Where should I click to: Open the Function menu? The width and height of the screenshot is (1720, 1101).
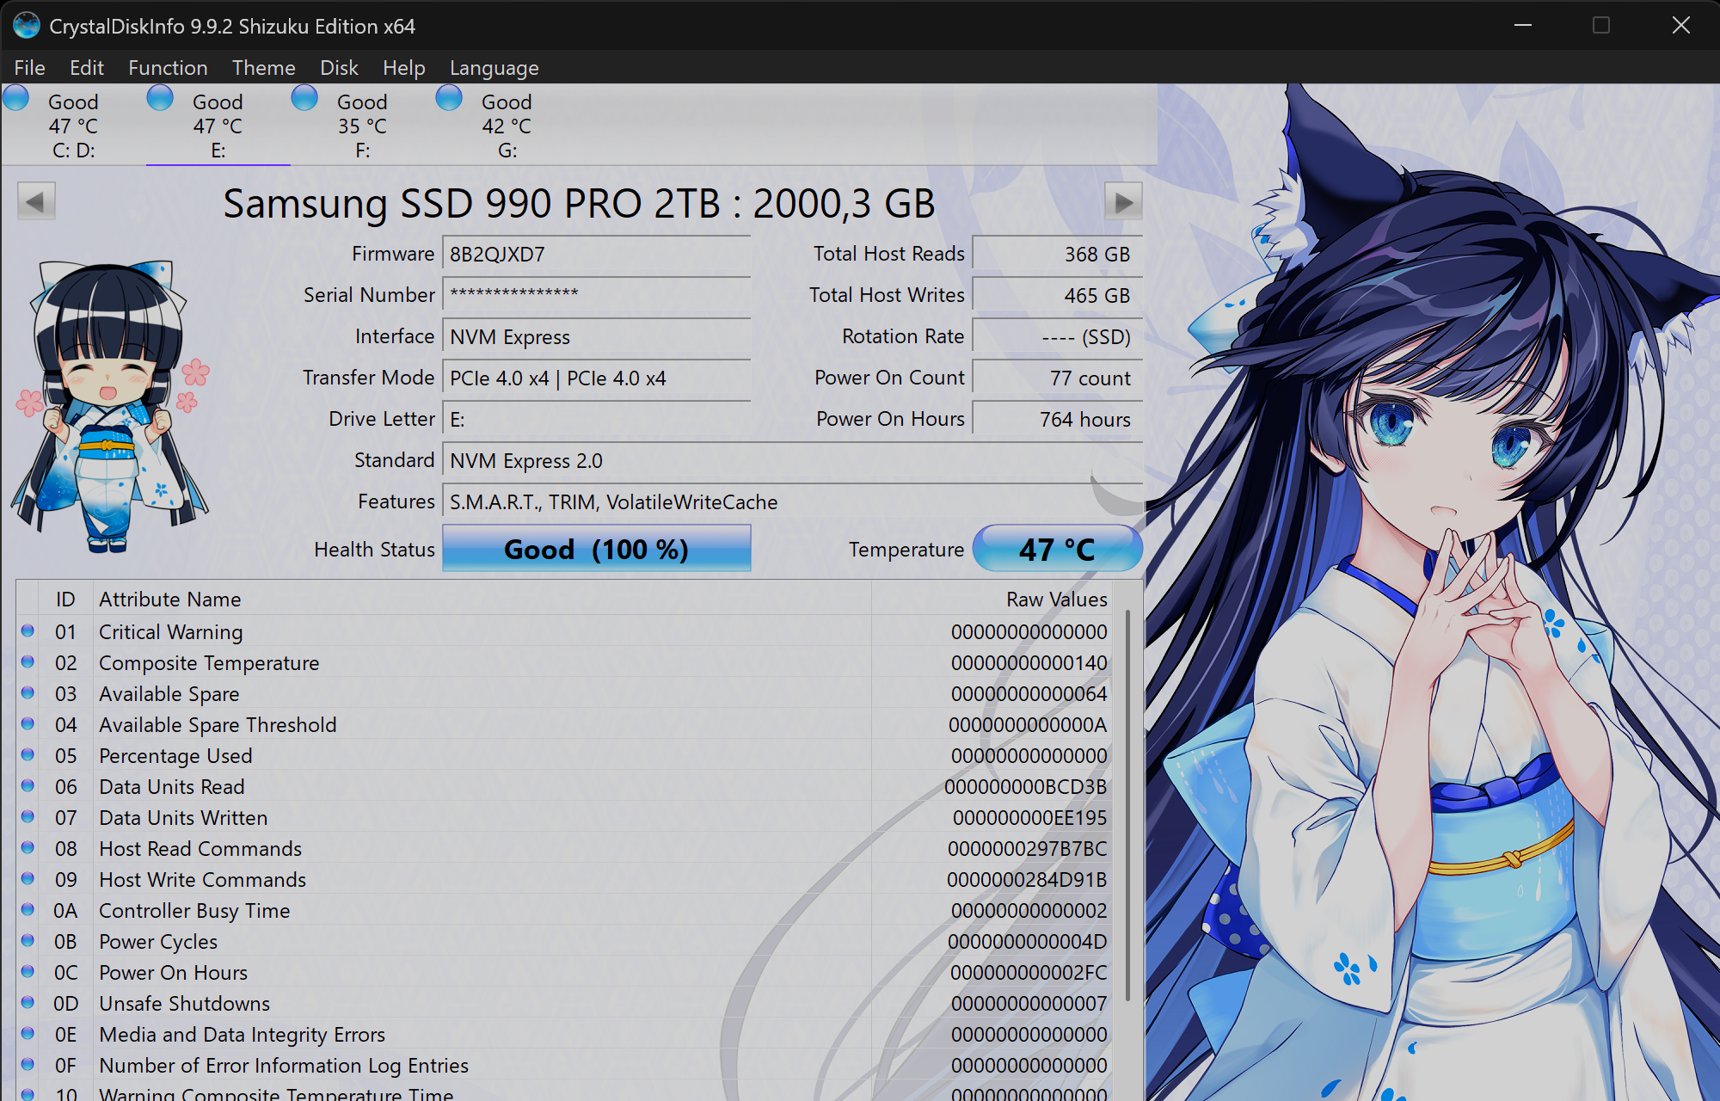pos(168,68)
